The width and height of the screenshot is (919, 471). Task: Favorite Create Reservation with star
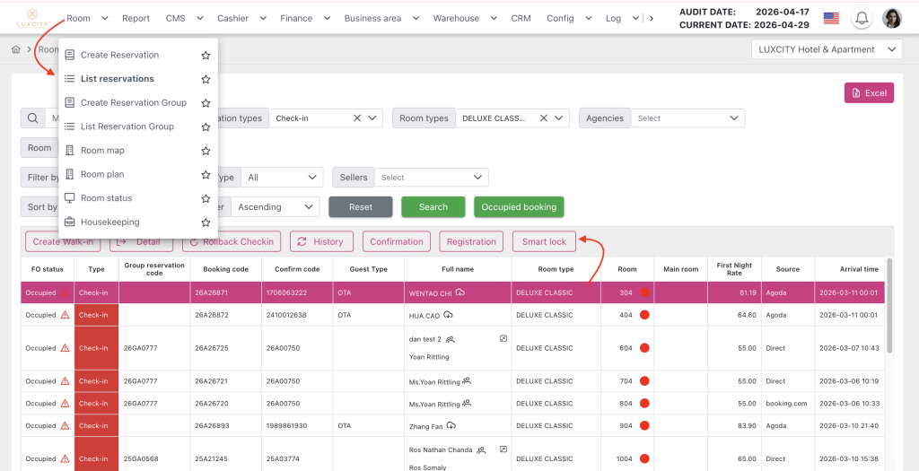point(206,56)
